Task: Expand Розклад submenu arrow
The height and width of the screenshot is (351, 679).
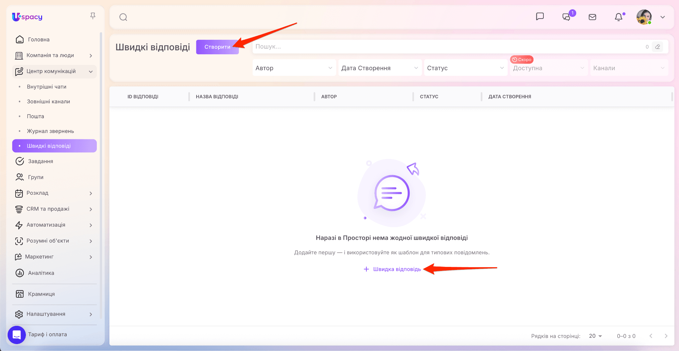Action: point(91,193)
